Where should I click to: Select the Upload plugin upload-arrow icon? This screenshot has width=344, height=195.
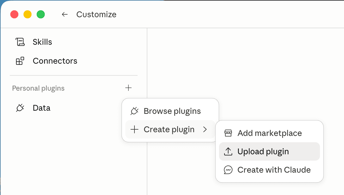click(x=228, y=151)
